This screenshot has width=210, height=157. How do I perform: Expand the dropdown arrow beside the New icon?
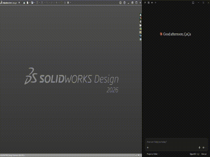(30, 3)
